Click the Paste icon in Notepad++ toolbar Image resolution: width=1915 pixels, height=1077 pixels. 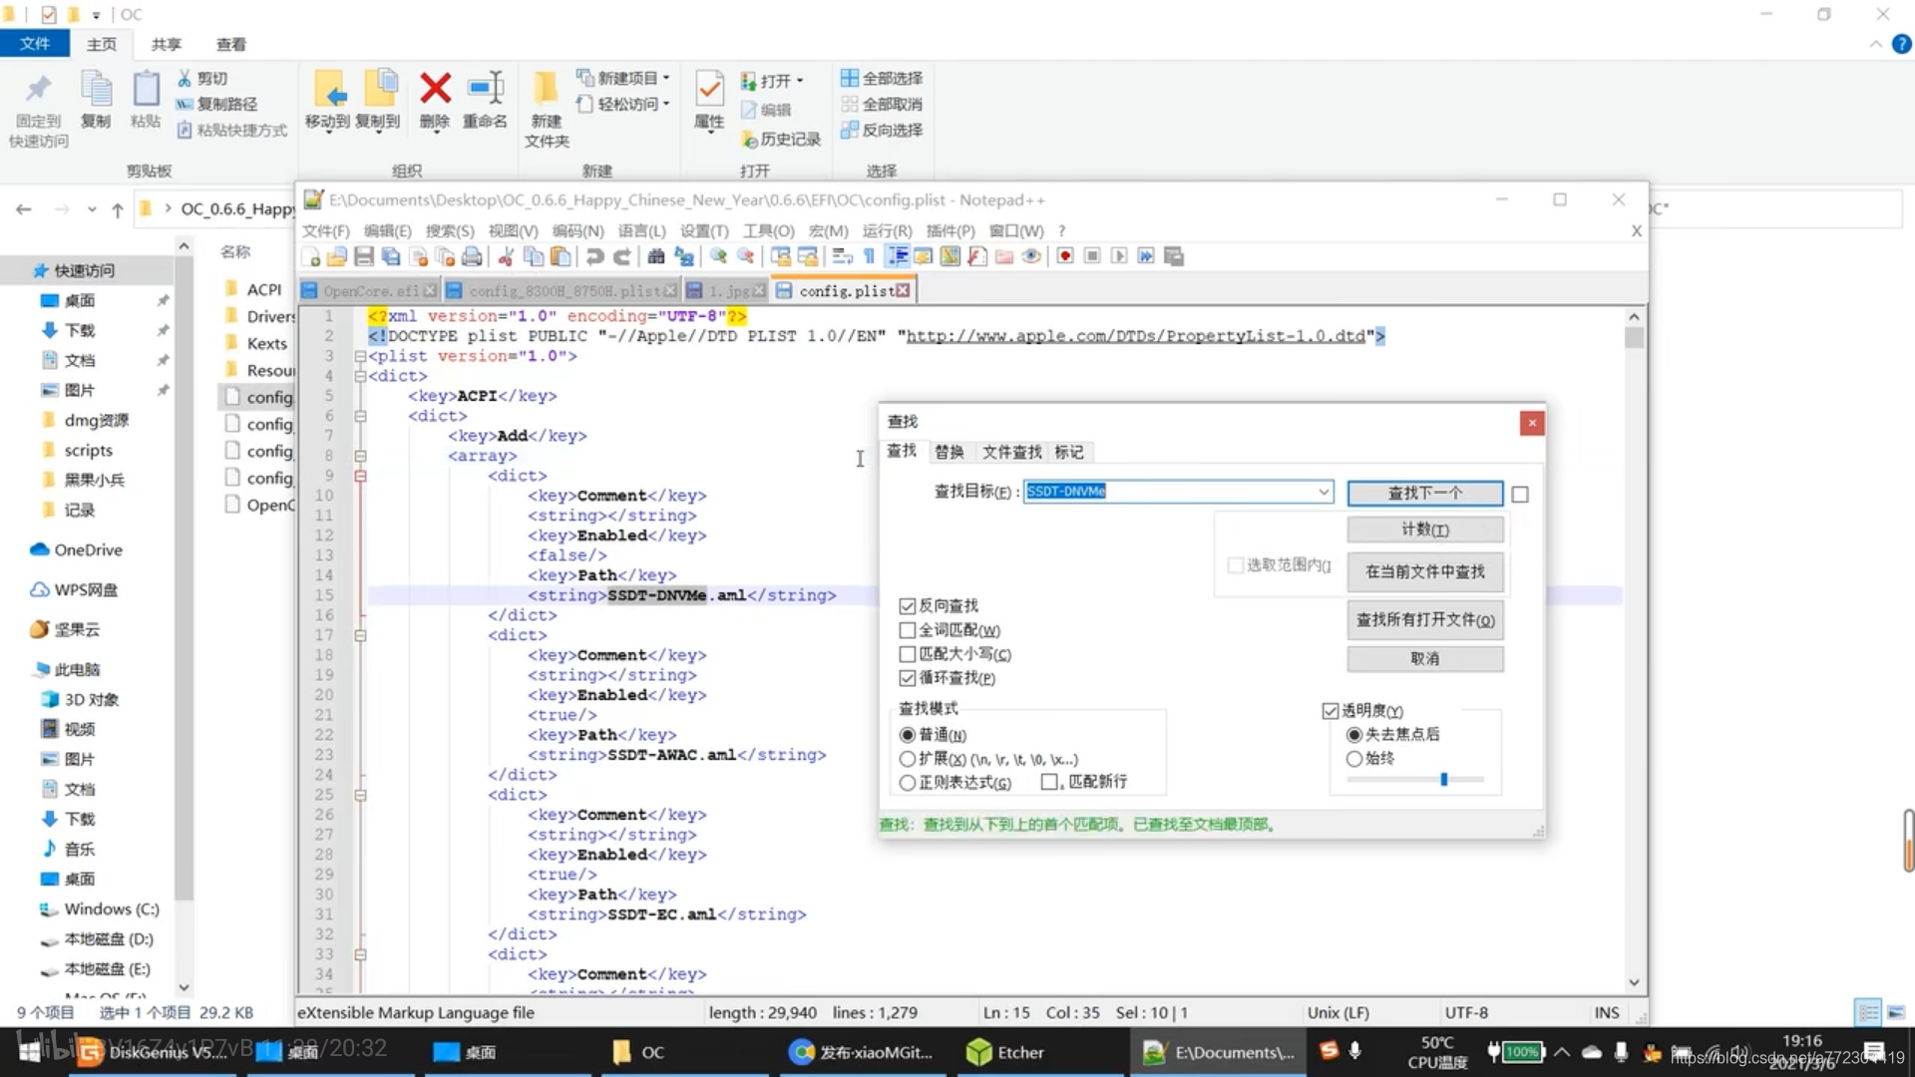point(562,257)
